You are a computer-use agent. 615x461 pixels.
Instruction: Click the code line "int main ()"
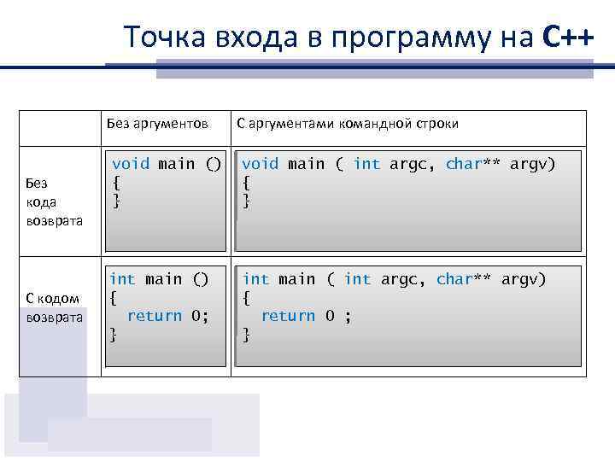[159, 279]
